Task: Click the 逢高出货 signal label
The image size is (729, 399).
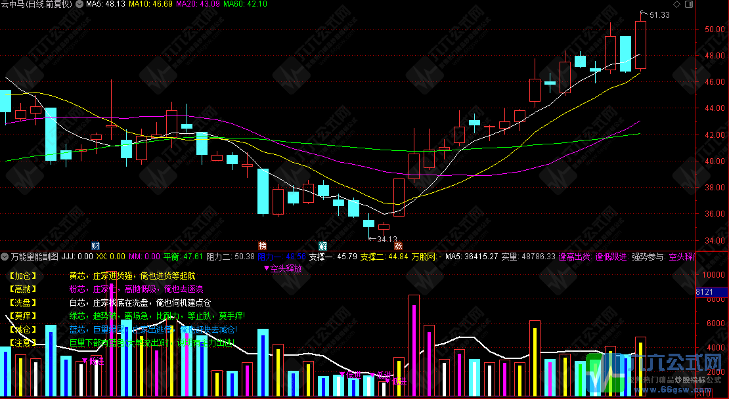Action: tap(575, 257)
